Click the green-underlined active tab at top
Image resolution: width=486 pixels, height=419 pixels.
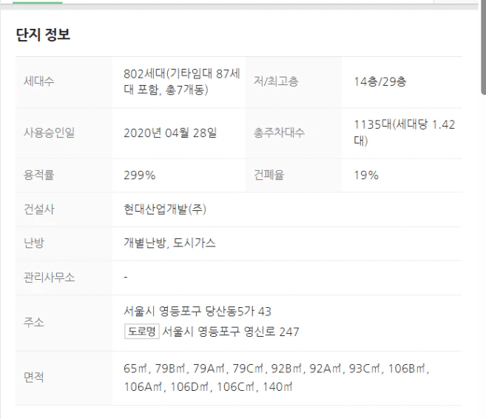tap(37, 2)
